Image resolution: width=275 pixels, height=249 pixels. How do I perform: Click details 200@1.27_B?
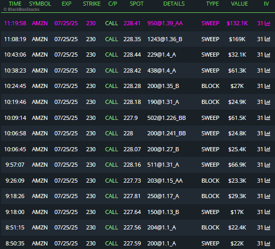pos(163,149)
